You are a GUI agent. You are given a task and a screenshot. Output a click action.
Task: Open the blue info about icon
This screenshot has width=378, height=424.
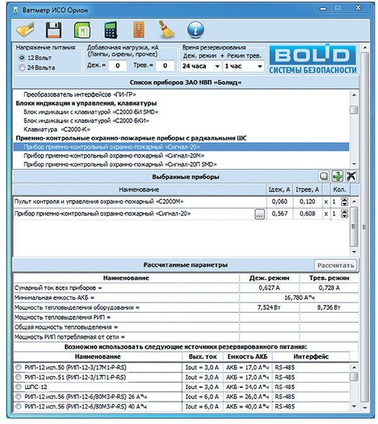click(195, 30)
